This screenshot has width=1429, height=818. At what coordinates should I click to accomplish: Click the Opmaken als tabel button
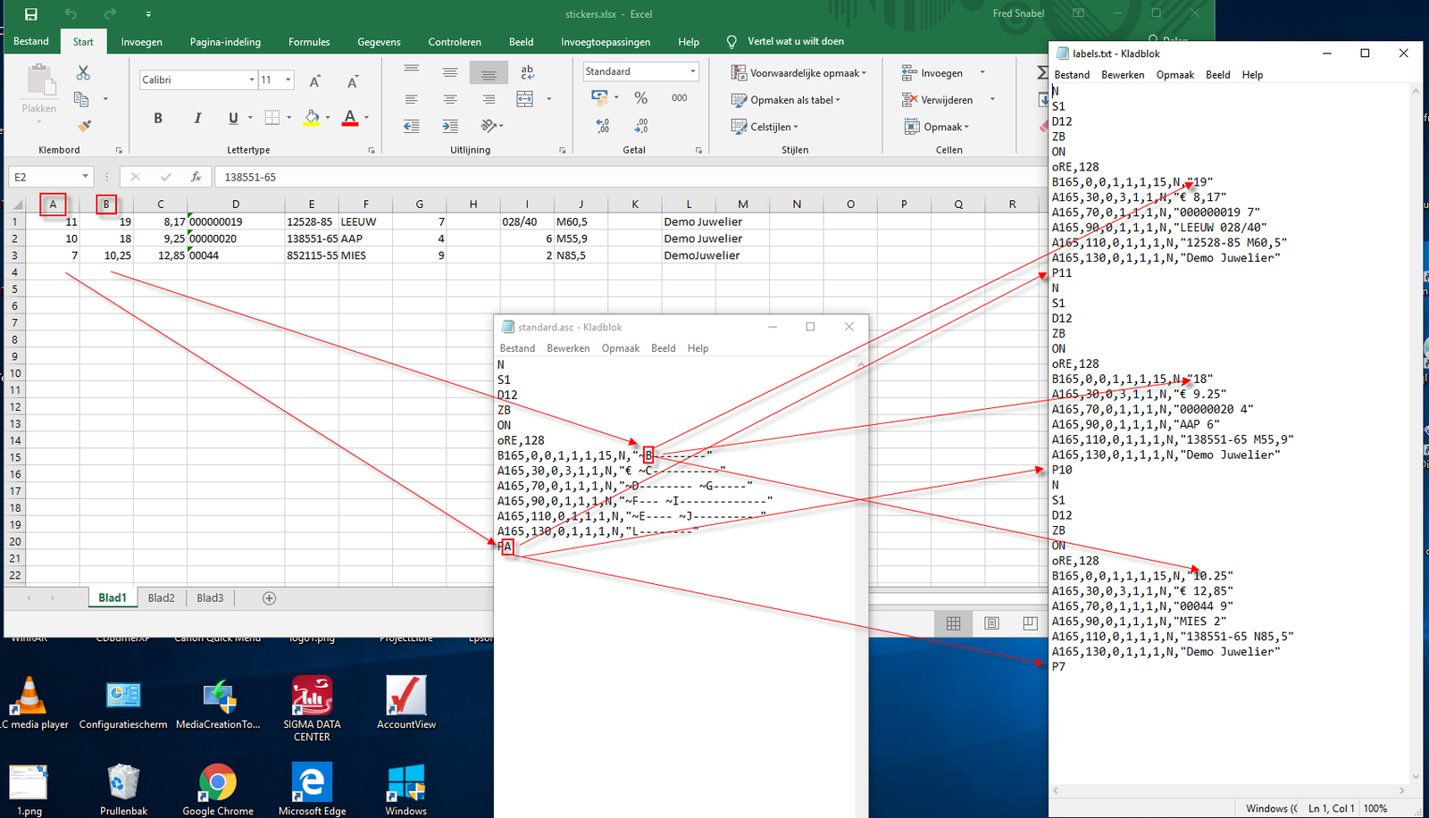786,100
